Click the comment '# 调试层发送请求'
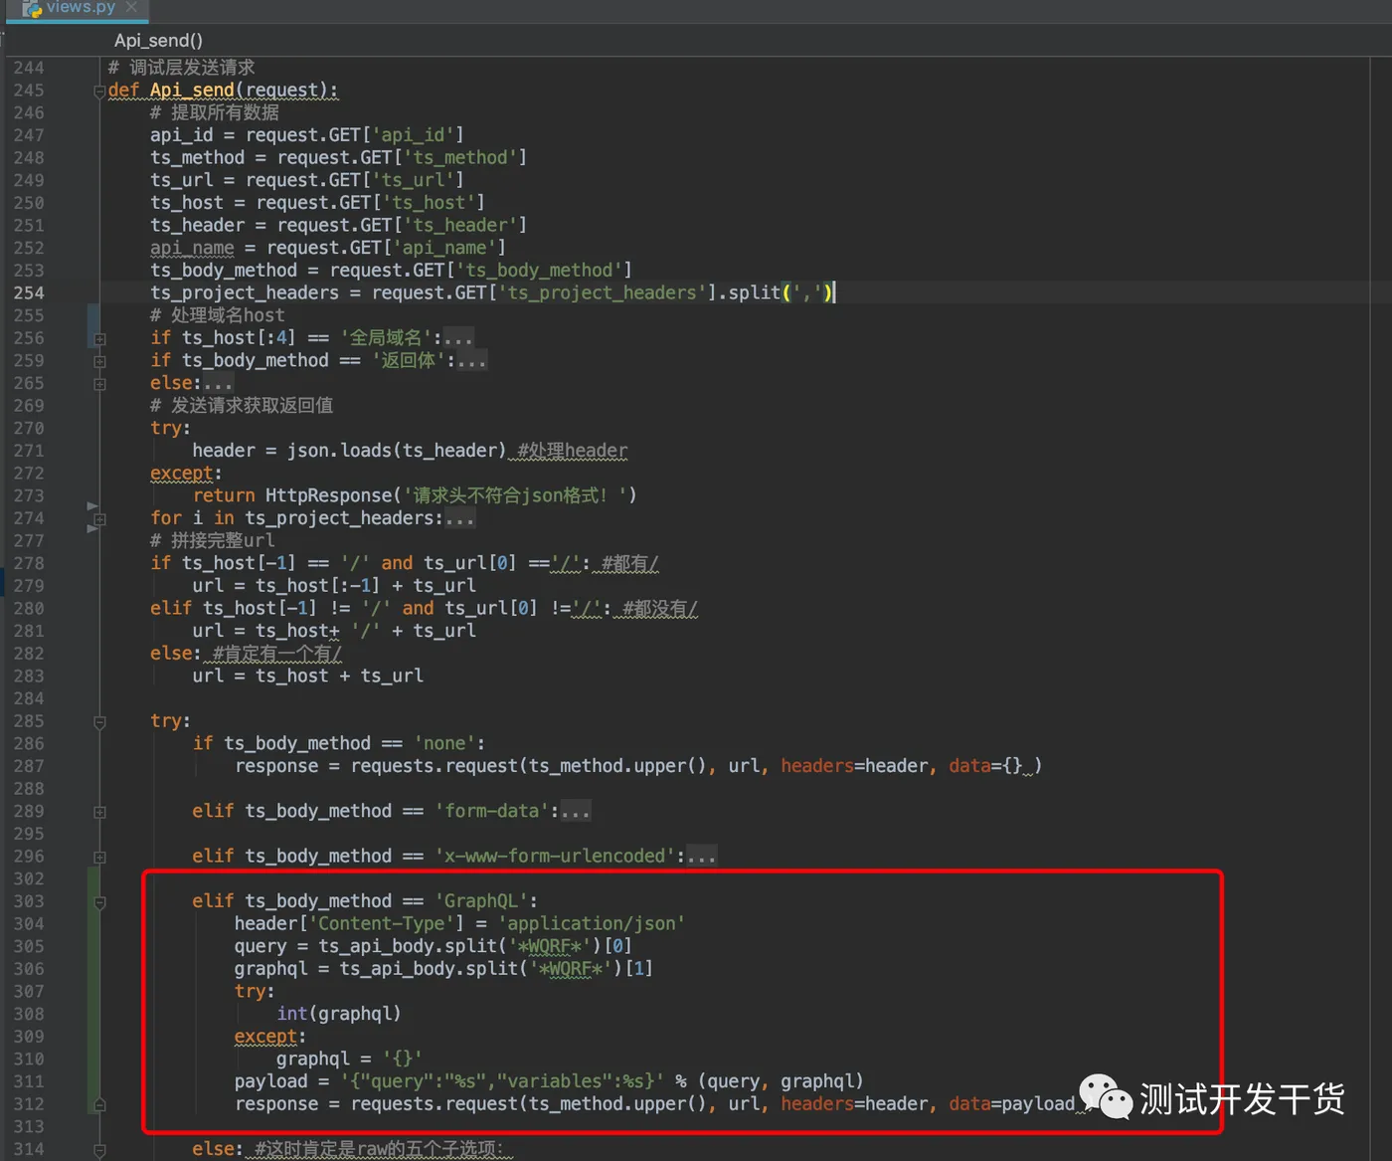1392x1161 pixels. point(181,68)
